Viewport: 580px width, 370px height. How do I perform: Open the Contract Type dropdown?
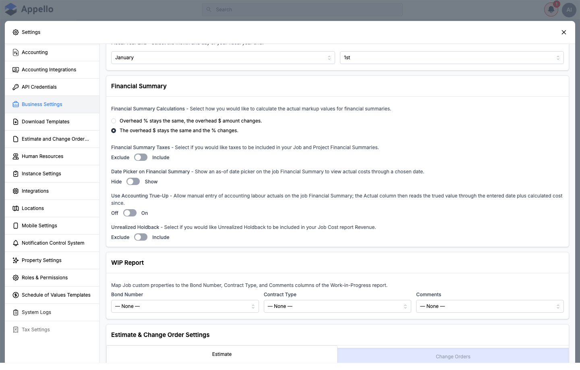coord(338,306)
